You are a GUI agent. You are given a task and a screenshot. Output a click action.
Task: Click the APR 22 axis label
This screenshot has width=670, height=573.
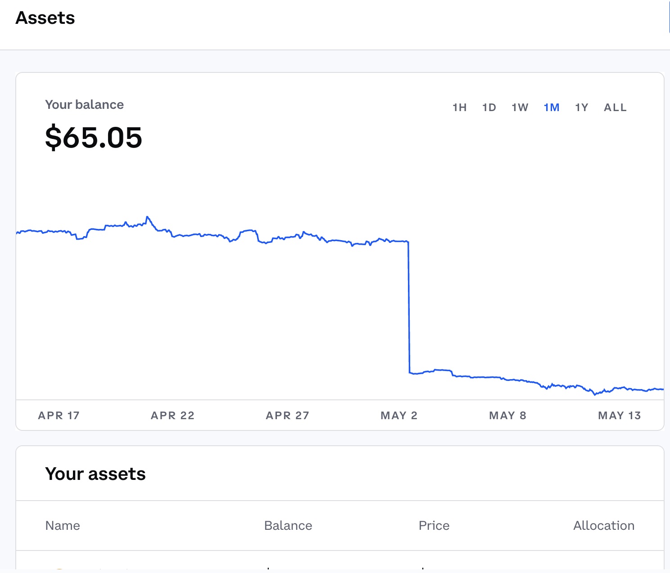(x=172, y=416)
